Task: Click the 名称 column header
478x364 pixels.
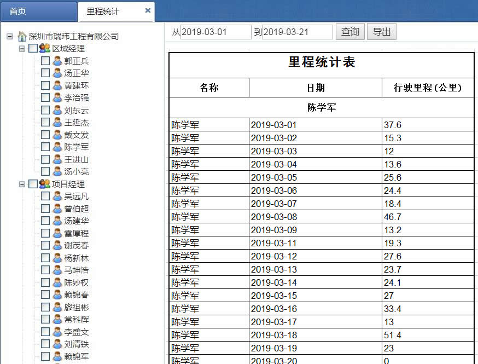Action: 209,88
